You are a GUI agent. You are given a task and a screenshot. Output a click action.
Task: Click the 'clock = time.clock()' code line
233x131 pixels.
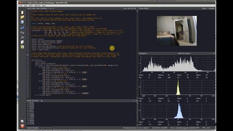[x=40, y=49]
